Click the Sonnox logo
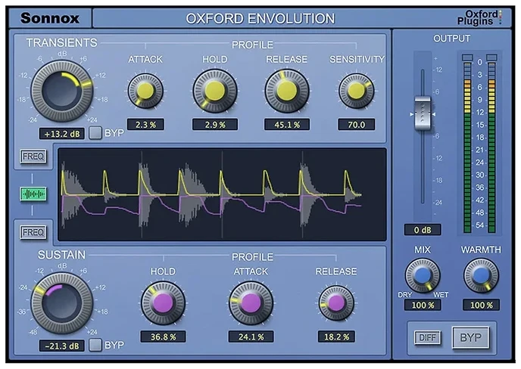This screenshot has height=369, width=521. tap(50, 18)
